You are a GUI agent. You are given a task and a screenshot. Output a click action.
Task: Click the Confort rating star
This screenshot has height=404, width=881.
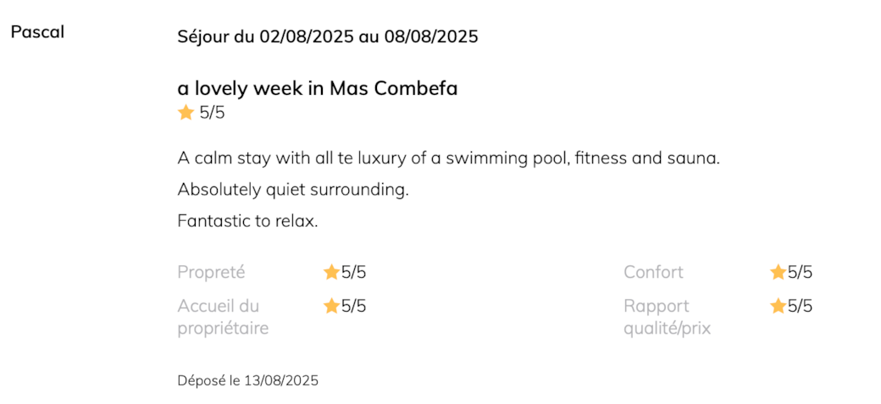pyautogui.click(x=778, y=273)
